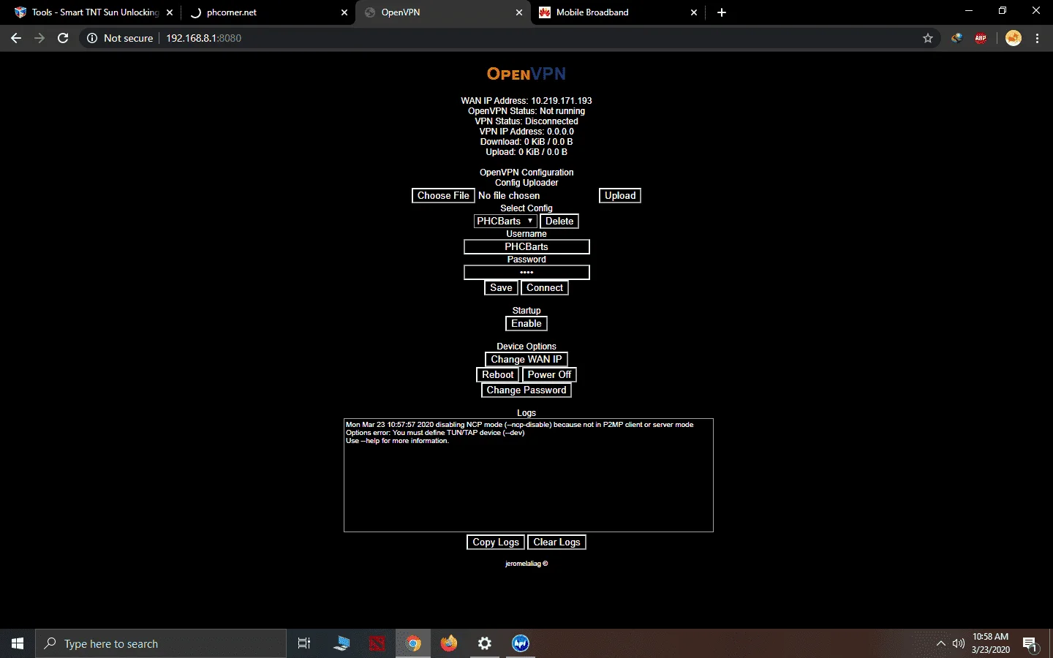Focus the Password field

[x=526, y=273]
